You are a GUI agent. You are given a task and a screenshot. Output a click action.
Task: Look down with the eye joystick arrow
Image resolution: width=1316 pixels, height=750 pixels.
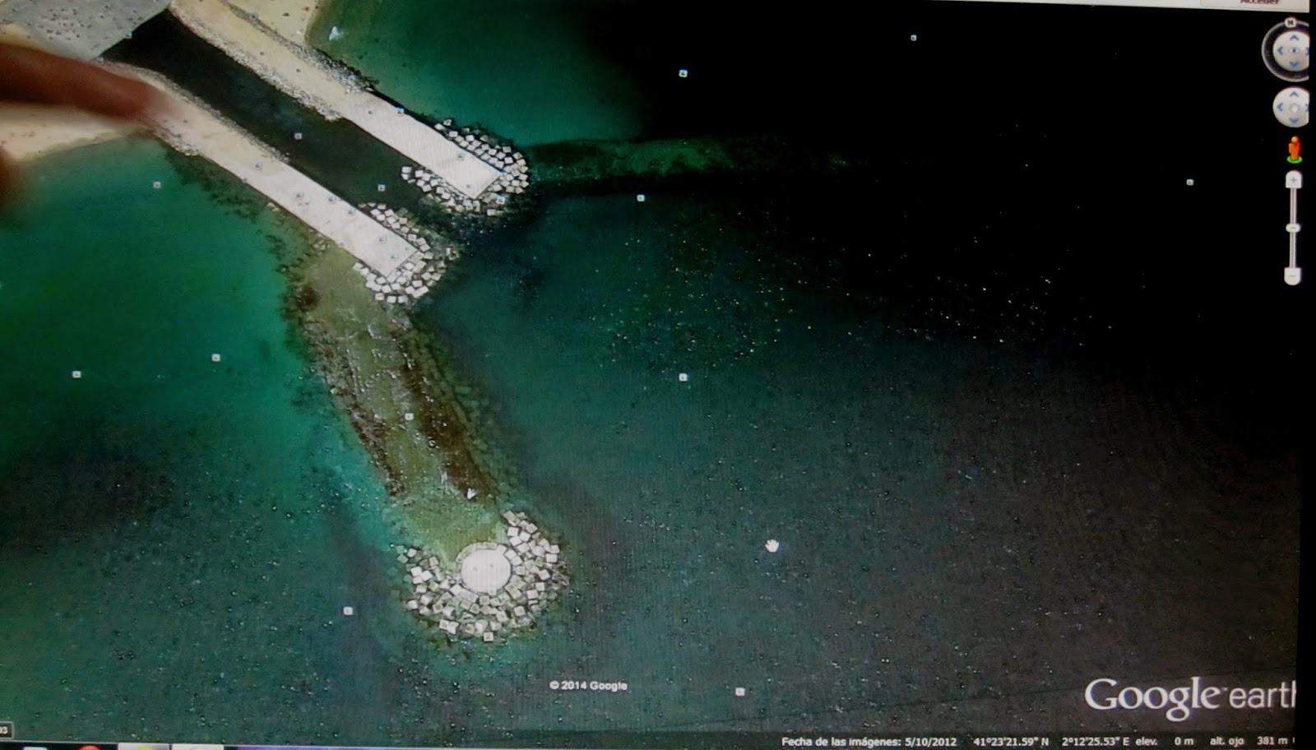1293,64
